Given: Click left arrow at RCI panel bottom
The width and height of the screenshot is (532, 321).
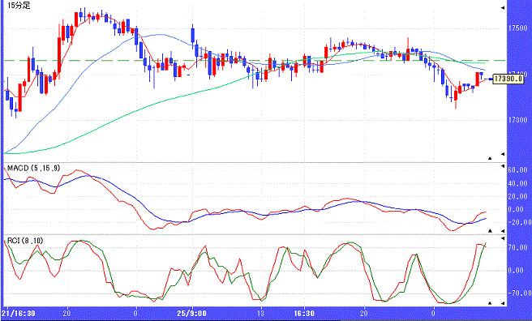Looking at the screenshot, I should [503, 303].
